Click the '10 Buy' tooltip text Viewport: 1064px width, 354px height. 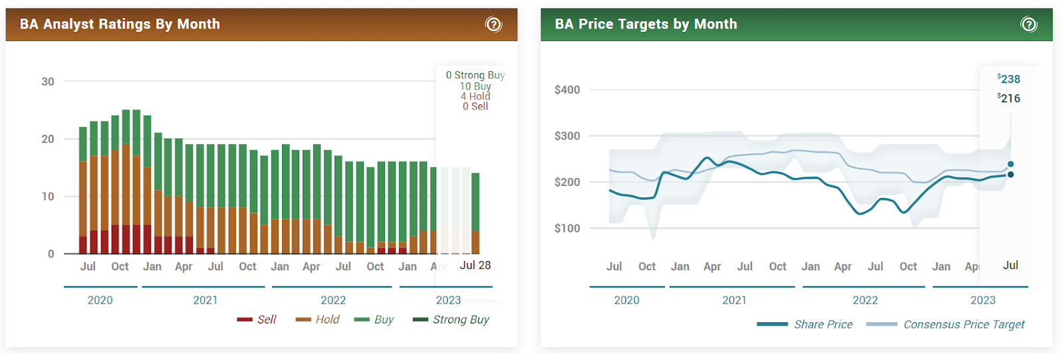[x=475, y=86]
